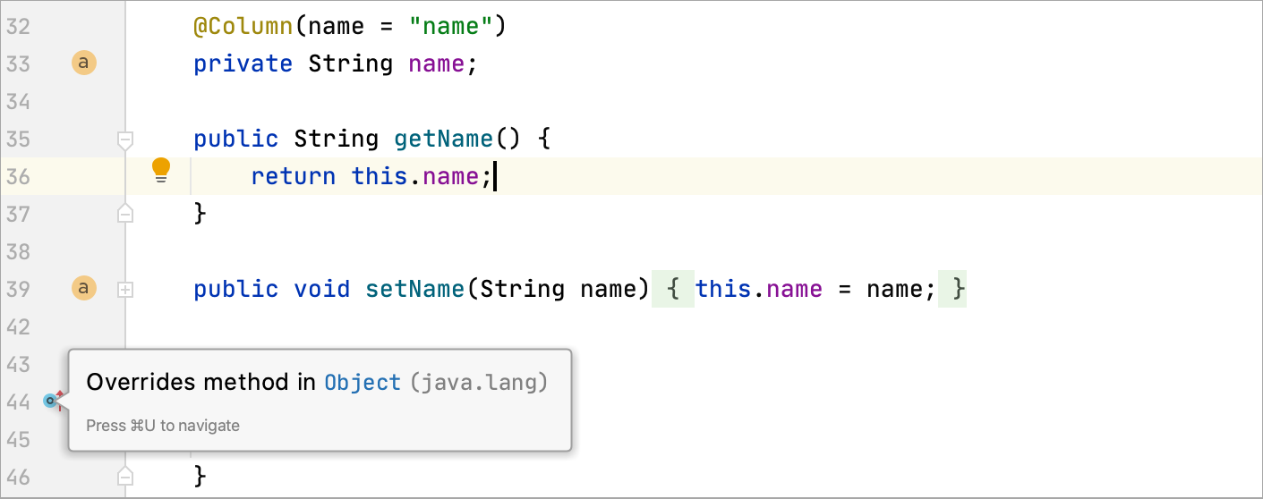Click line number 39 in the gutter
The width and height of the screenshot is (1263, 499).
point(18,289)
